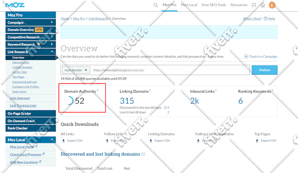Collapse the Moz Local sidebar section

coord(52,140)
